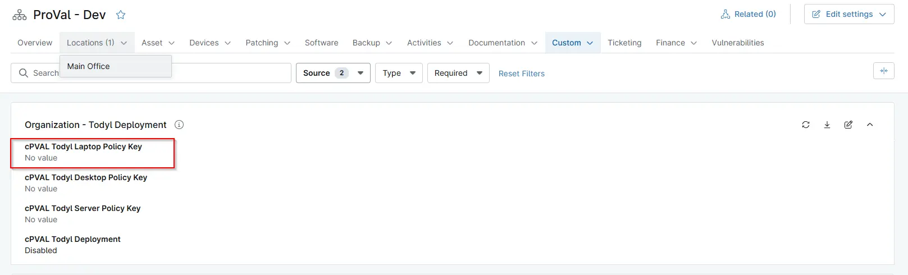The image size is (908, 275).
Task: Open the Required filter dropdown
Action: tap(458, 73)
